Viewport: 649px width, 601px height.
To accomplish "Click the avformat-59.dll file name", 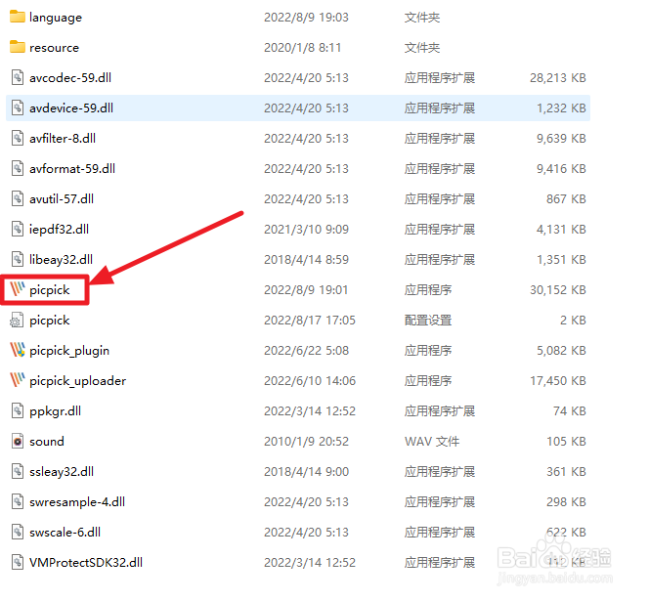I will click(x=72, y=168).
